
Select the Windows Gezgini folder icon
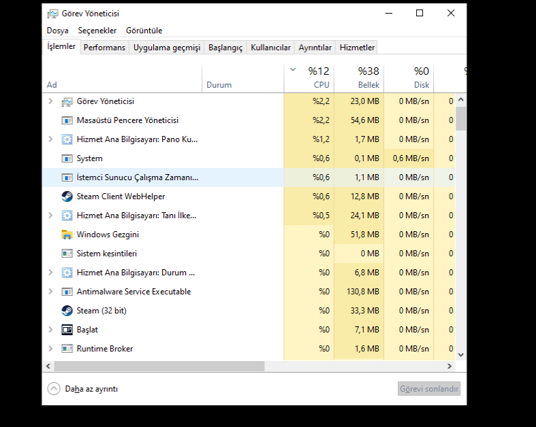tap(67, 235)
